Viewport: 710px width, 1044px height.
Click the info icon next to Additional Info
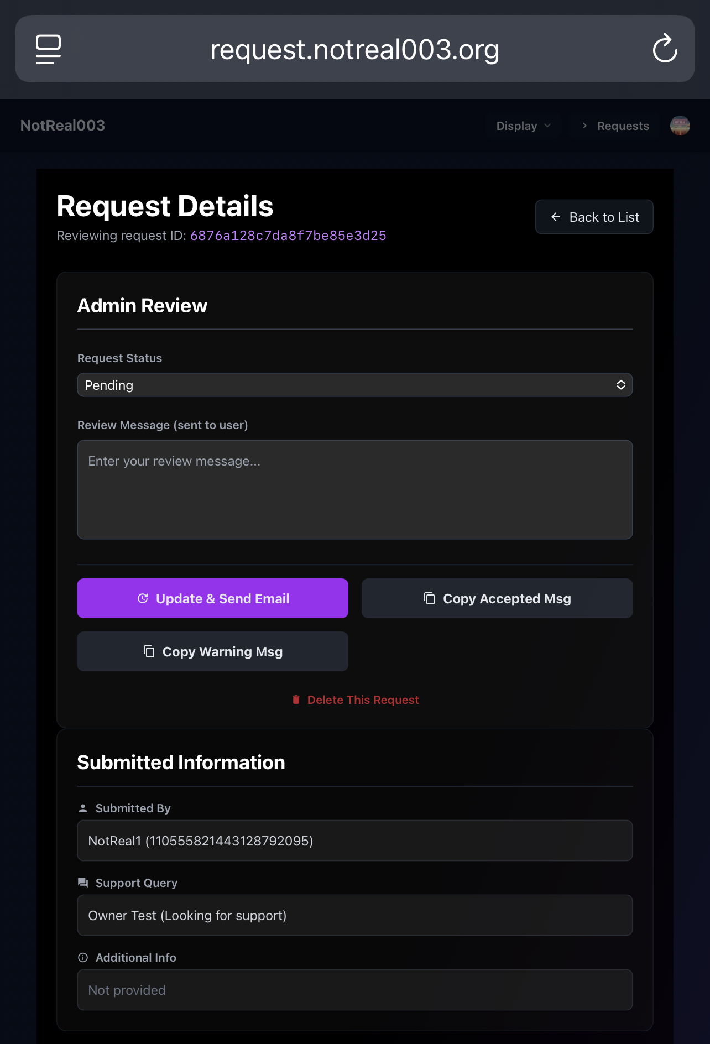83,957
